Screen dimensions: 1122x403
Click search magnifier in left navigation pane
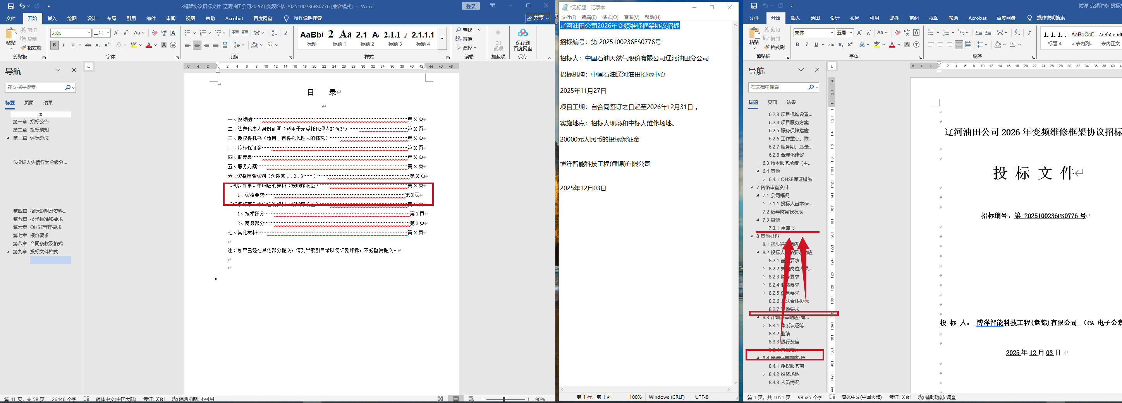(68, 87)
